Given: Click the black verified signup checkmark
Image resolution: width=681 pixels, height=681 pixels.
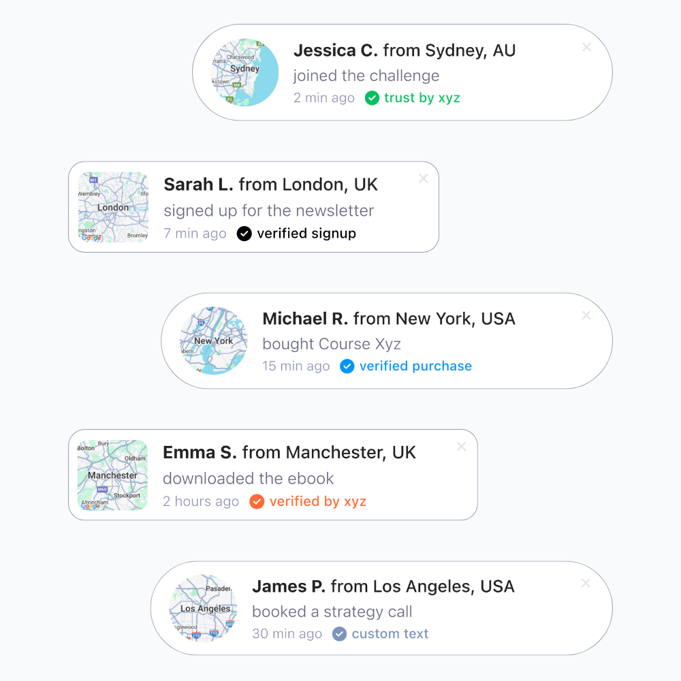Looking at the screenshot, I should coord(244,234).
